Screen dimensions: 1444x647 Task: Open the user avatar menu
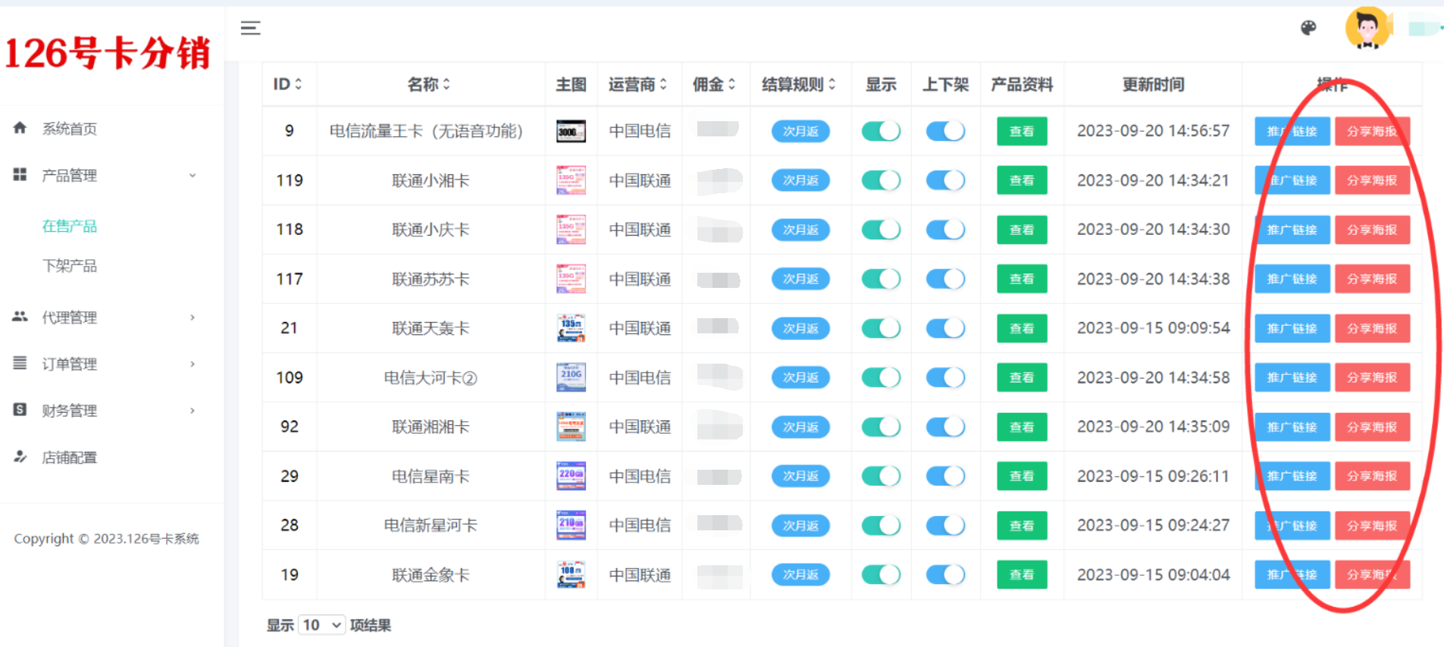(1367, 29)
